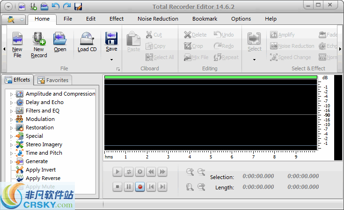Click the Amplify effect button

(282, 35)
